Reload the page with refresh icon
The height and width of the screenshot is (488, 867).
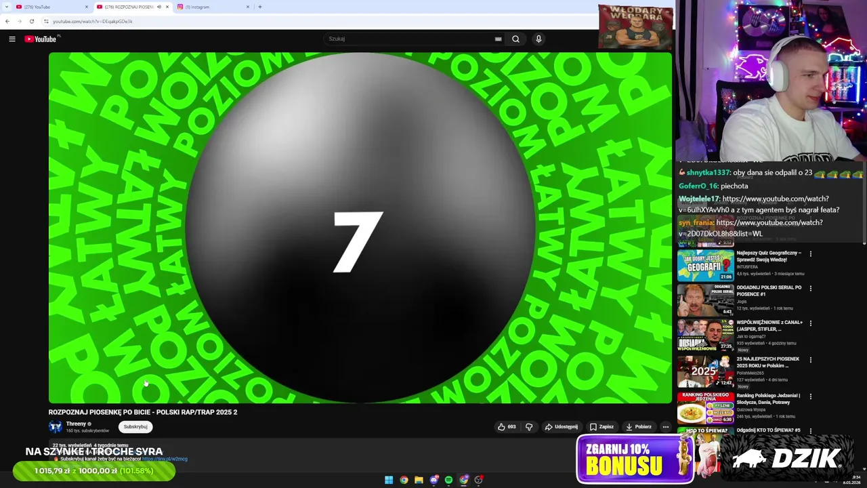(31, 21)
